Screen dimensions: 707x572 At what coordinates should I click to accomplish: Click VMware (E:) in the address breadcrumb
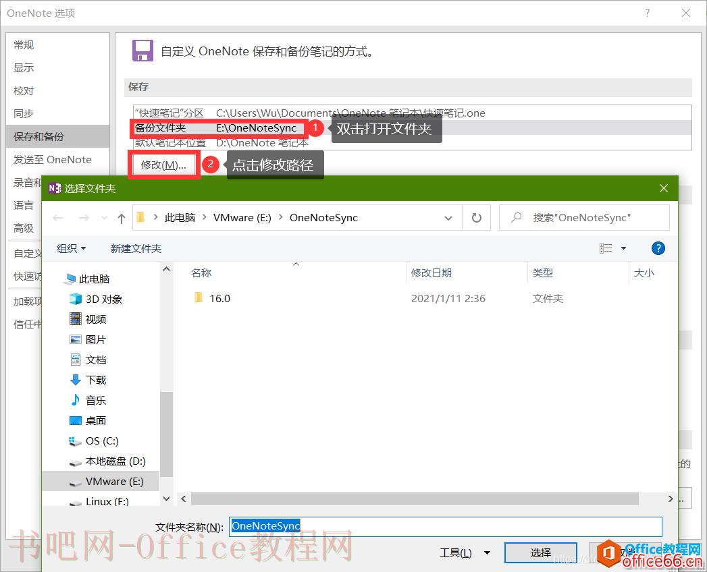click(242, 218)
